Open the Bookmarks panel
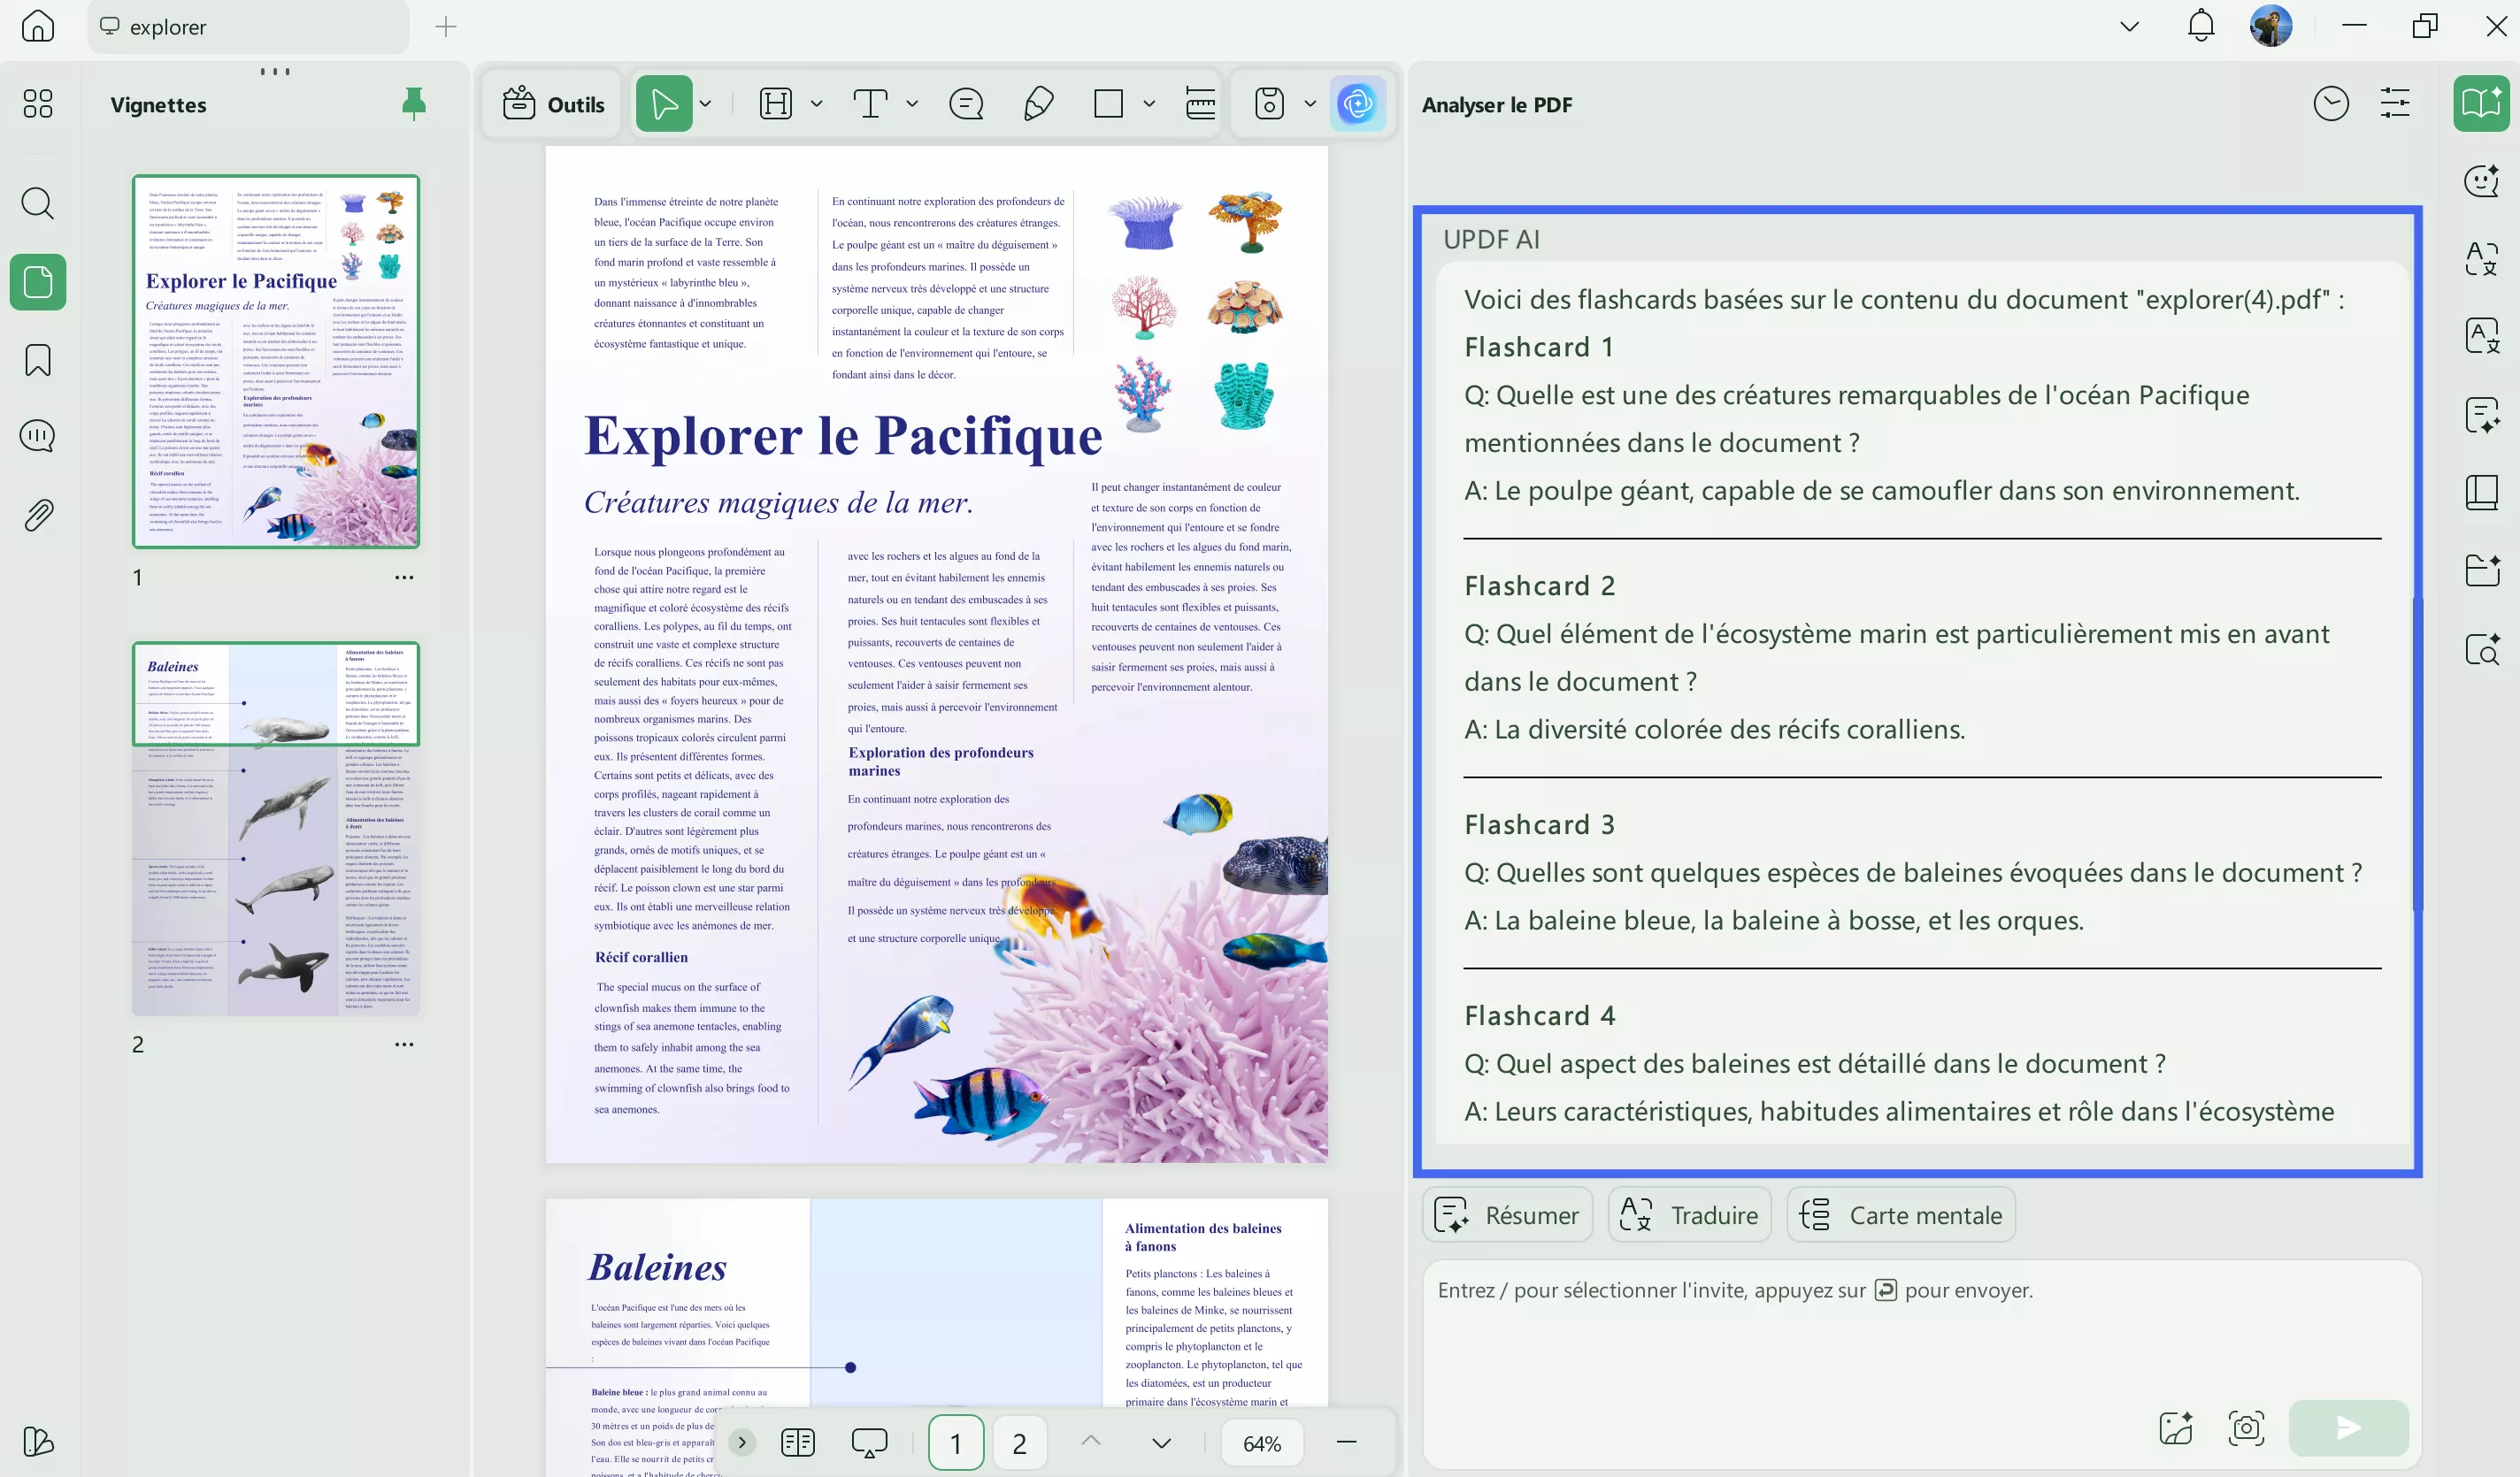Viewport: 2520px width, 1477px height. [x=38, y=360]
